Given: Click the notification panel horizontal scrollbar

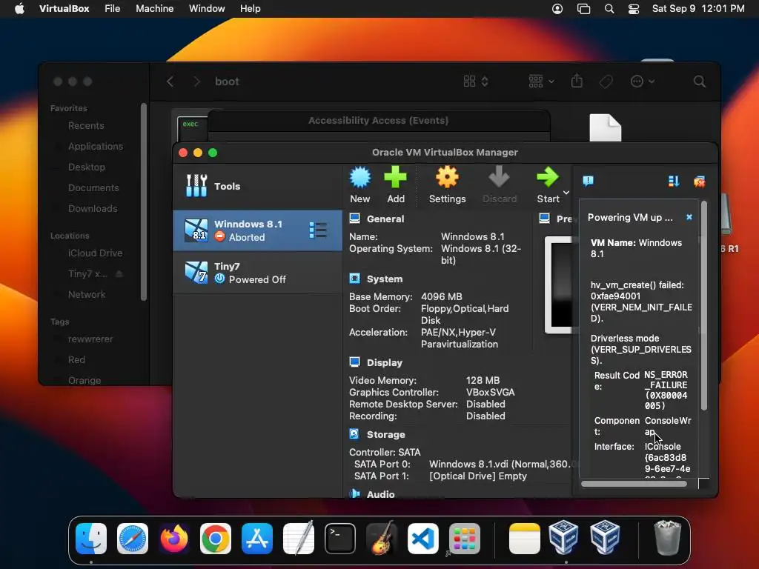Looking at the screenshot, I should (x=634, y=484).
